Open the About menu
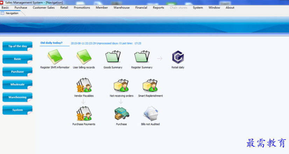 coord(230,8)
